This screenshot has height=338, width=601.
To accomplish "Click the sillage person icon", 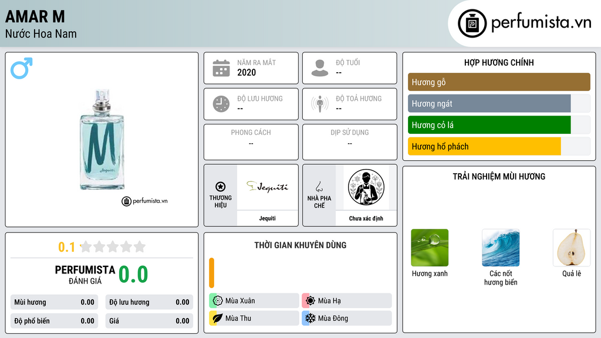I will [320, 104].
